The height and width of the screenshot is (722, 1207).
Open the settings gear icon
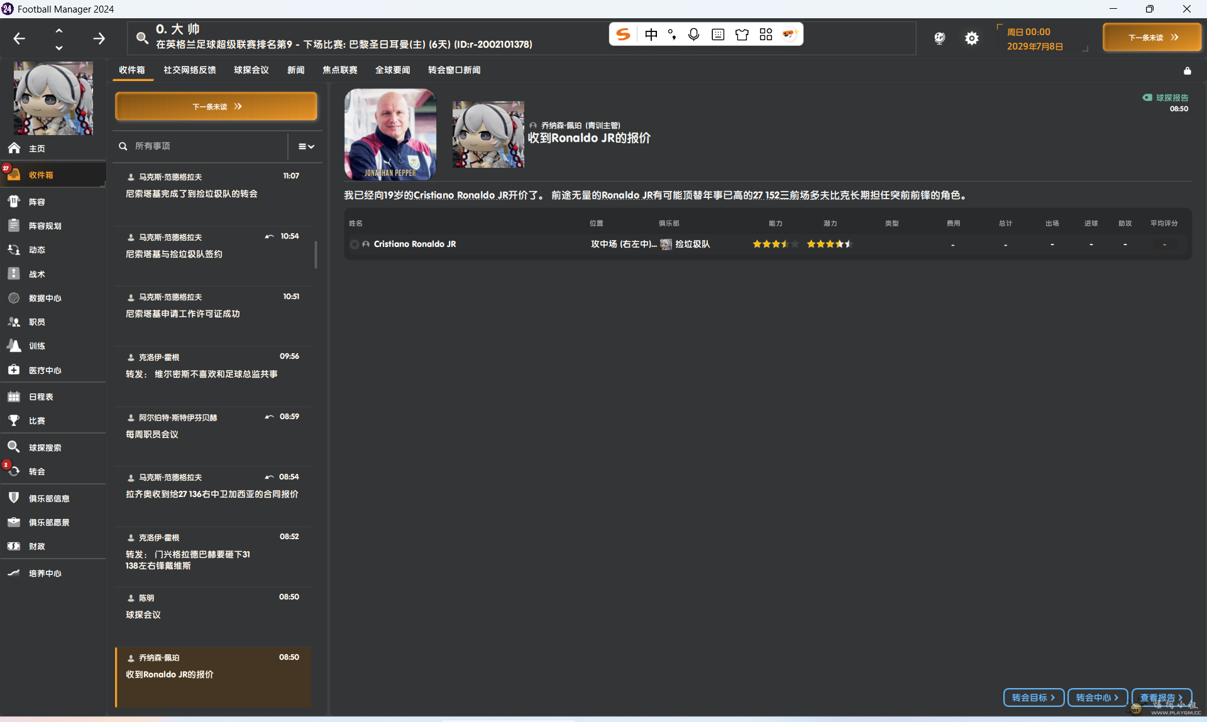pos(971,39)
